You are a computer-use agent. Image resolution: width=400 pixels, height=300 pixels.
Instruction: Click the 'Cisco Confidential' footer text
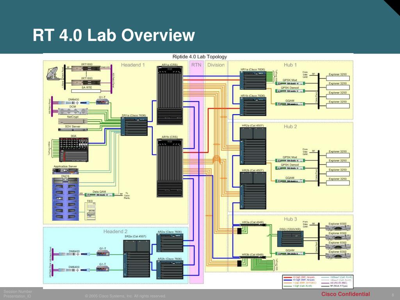tap(345, 294)
